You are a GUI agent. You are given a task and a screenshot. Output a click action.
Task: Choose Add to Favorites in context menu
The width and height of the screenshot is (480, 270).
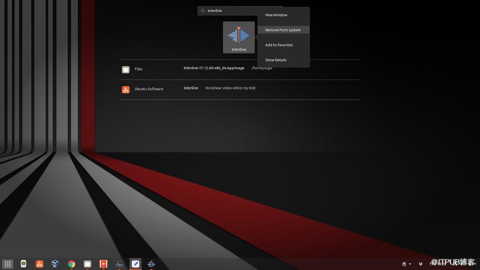pyautogui.click(x=279, y=45)
